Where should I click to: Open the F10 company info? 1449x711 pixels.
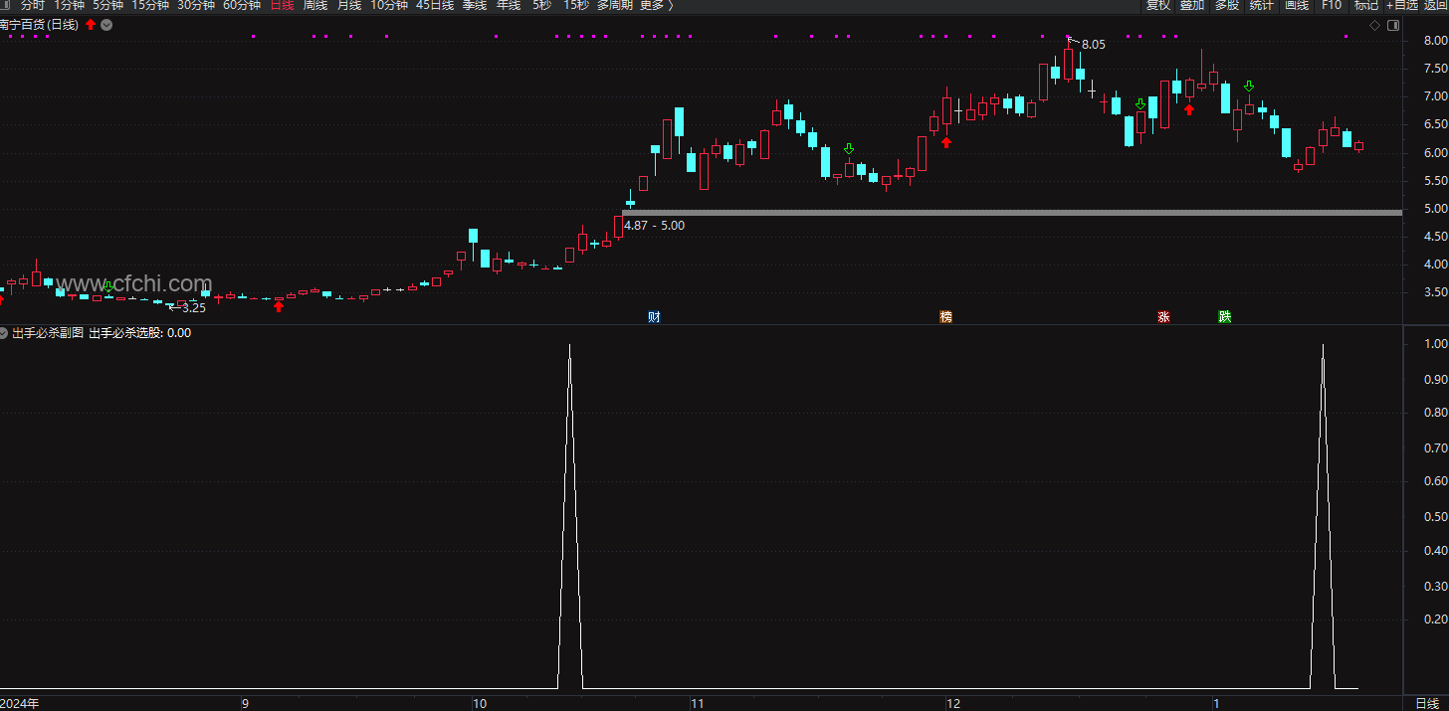(x=1332, y=6)
